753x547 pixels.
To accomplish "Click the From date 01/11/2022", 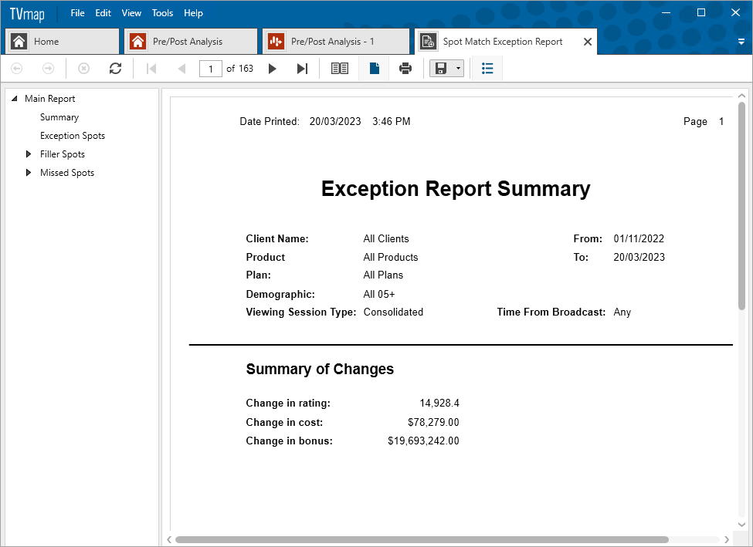I will (x=639, y=238).
